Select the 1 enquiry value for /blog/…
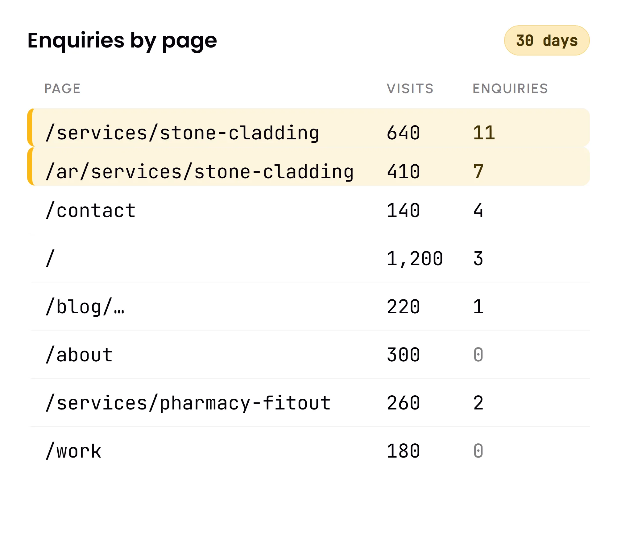Viewport: 617px width, 555px height. (x=478, y=307)
